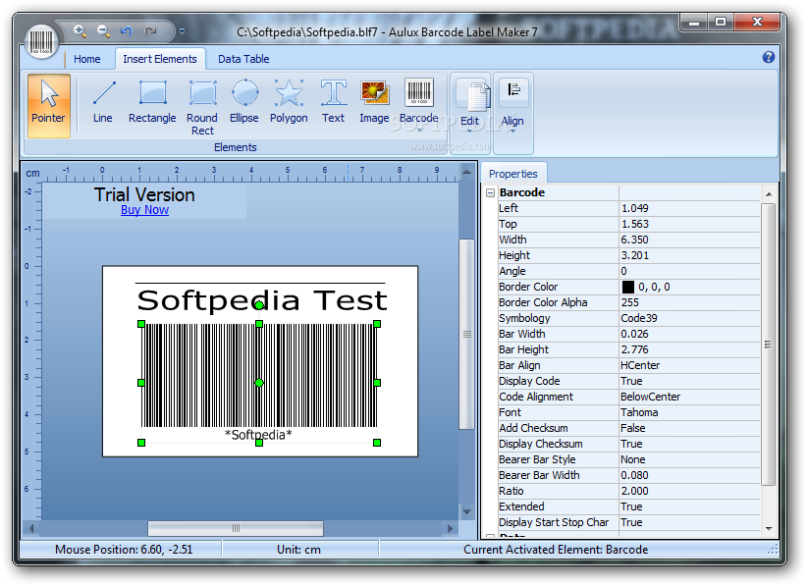
Task: Click the canvas vertical scrollbar thumb
Action: [x=466, y=335]
